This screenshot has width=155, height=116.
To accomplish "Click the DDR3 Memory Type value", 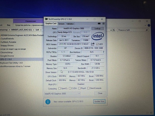I will (x=68, y=64).
